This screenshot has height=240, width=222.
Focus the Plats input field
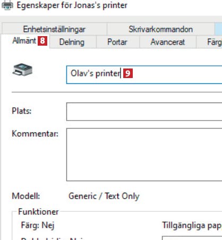pyautogui.click(x=144, y=112)
